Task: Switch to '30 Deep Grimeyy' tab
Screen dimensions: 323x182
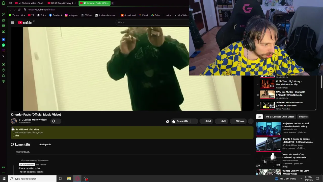Action: click(62, 3)
